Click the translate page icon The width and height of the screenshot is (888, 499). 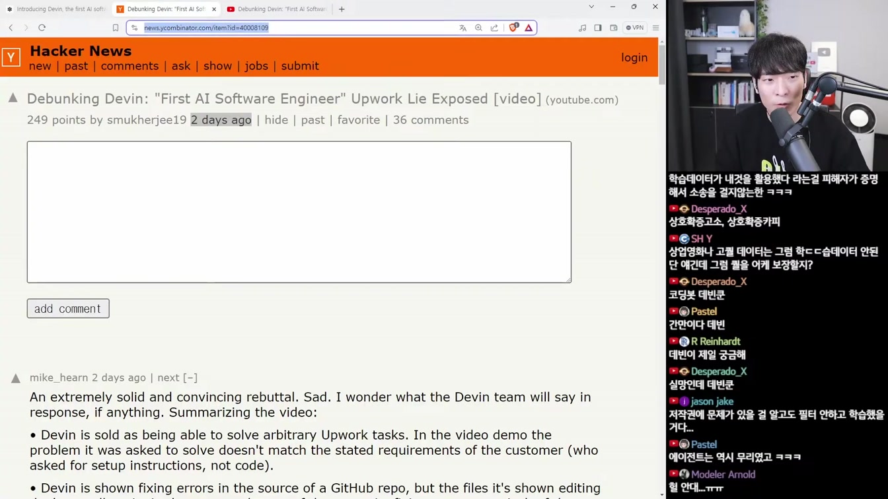[x=462, y=28]
